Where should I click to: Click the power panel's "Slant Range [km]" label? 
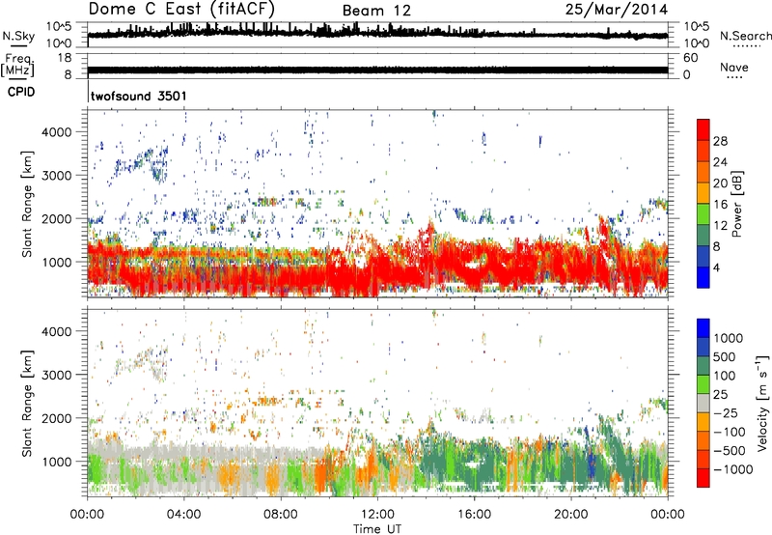tap(27, 204)
